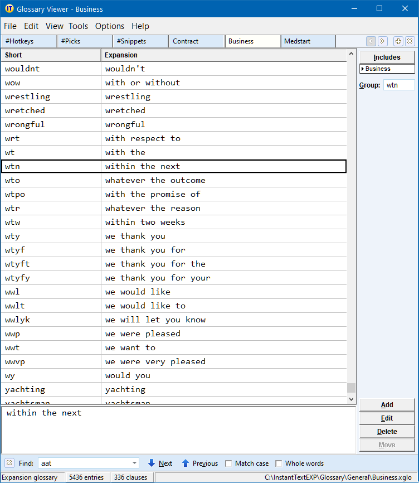Enable the Whole words option
Screen dimensions: 419x483
[278, 463]
